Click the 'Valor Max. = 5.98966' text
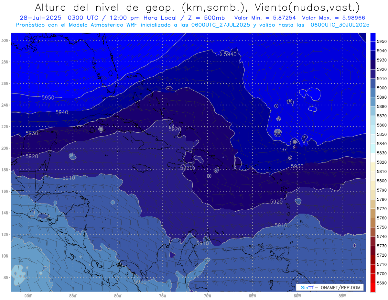The height and width of the screenshot is (300, 388). pyautogui.click(x=335, y=18)
